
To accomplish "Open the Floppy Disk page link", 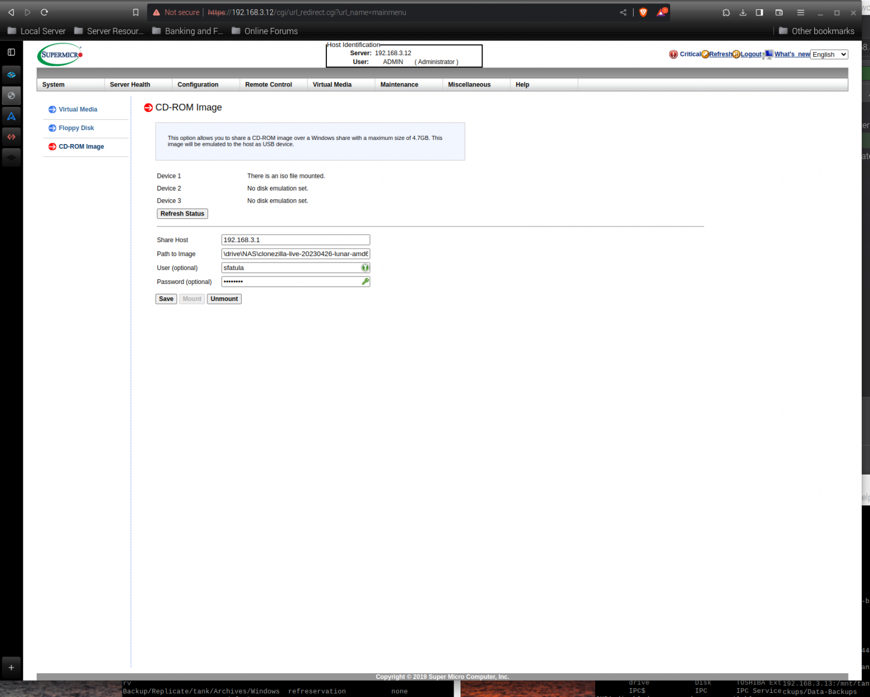I will coord(76,128).
